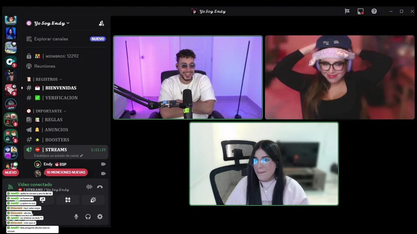417x234 pixels.
Task: Open the circular Roleplay server icon
Action: [x=11, y=104]
